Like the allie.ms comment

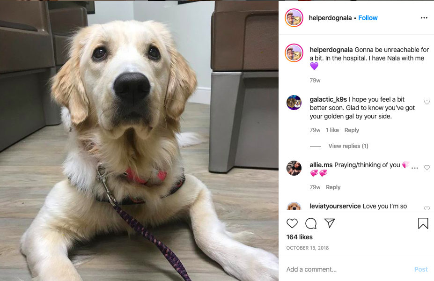pyautogui.click(x=427, y=168)
